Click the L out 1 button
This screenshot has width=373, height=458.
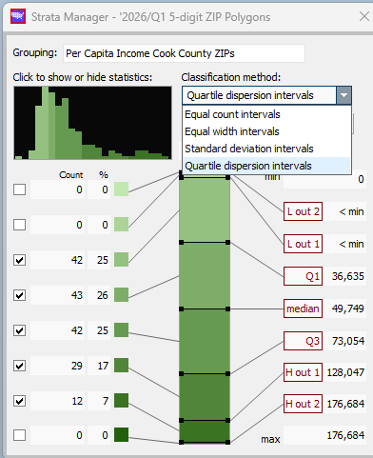click(303, 244)
